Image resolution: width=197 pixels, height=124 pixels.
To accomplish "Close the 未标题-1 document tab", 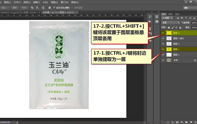I will pyautogui.click(x=77, y=13).
